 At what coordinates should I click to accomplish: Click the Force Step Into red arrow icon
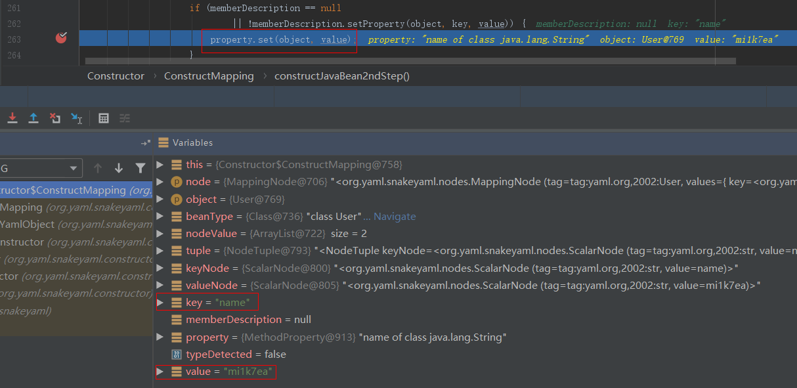pyautogui.click(x=12, y=118)
